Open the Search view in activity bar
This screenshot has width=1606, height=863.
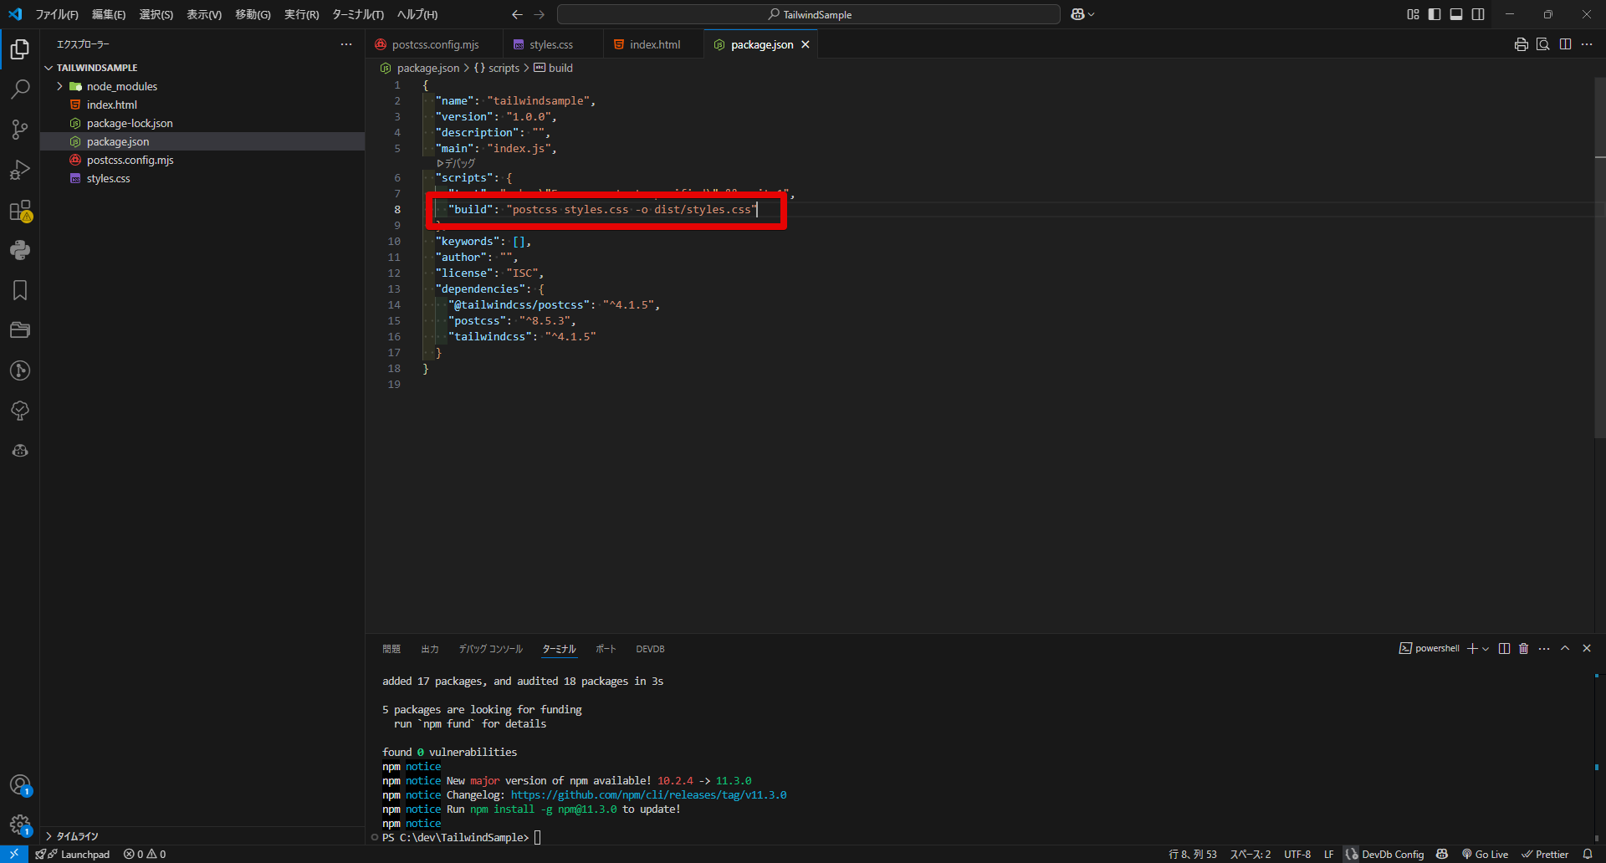(20, 89)
